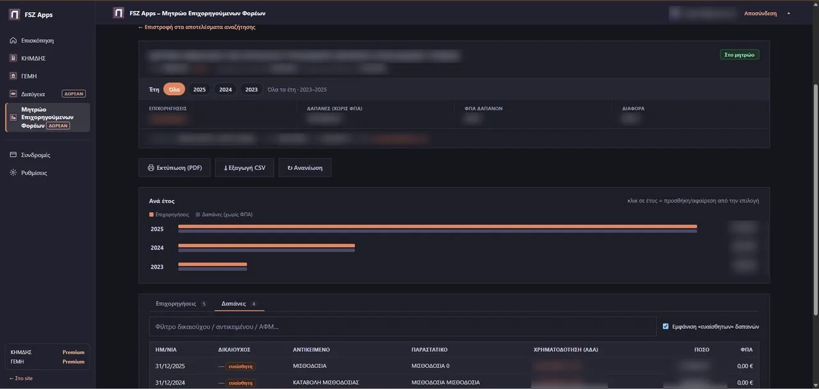Click the Ανανέωση refresh button

point(305,168)
